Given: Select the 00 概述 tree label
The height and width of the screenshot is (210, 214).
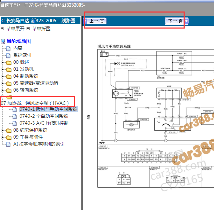Looking at the screenshot, I should pos(21,62).
